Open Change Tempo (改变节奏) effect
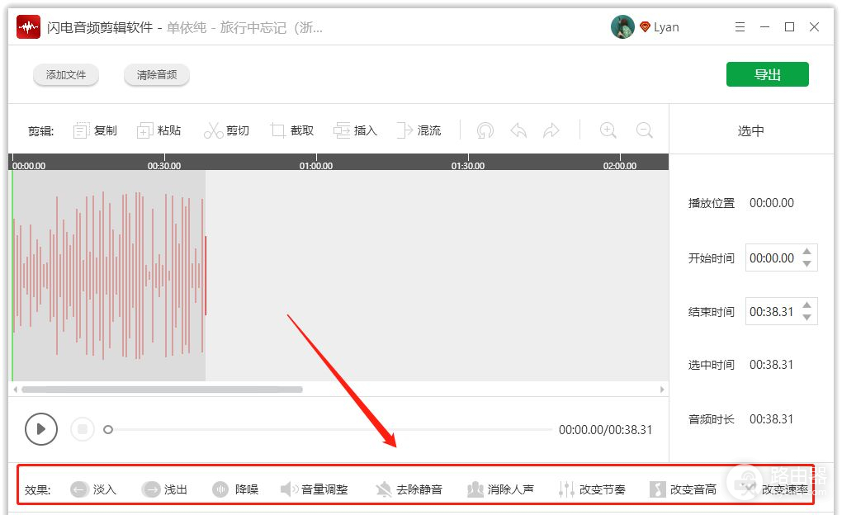Screen dimensions: 842x515 pos(591,489)
